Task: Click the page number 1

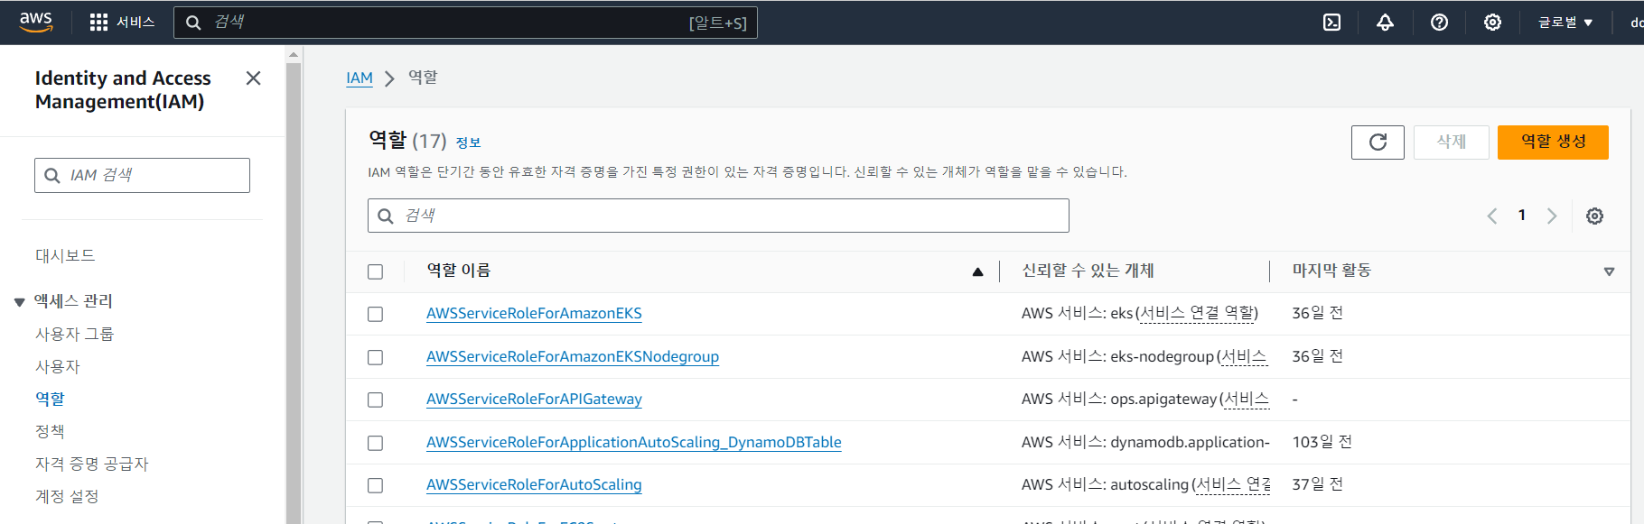Action: 1522,216
